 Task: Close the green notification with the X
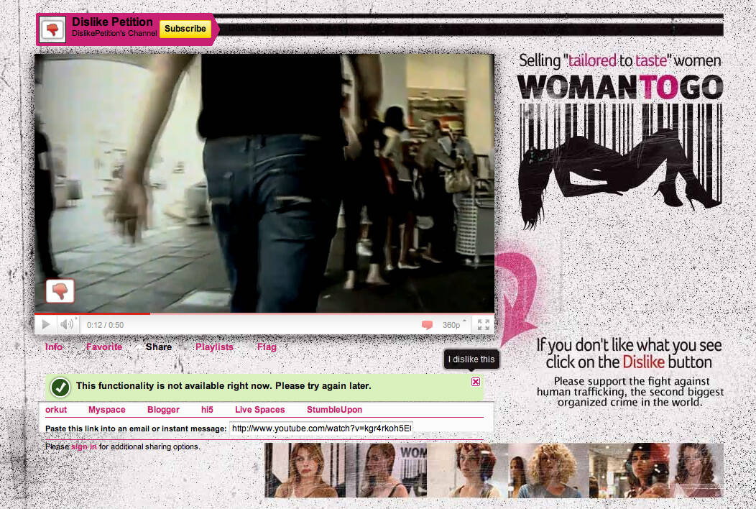point(476,382)
